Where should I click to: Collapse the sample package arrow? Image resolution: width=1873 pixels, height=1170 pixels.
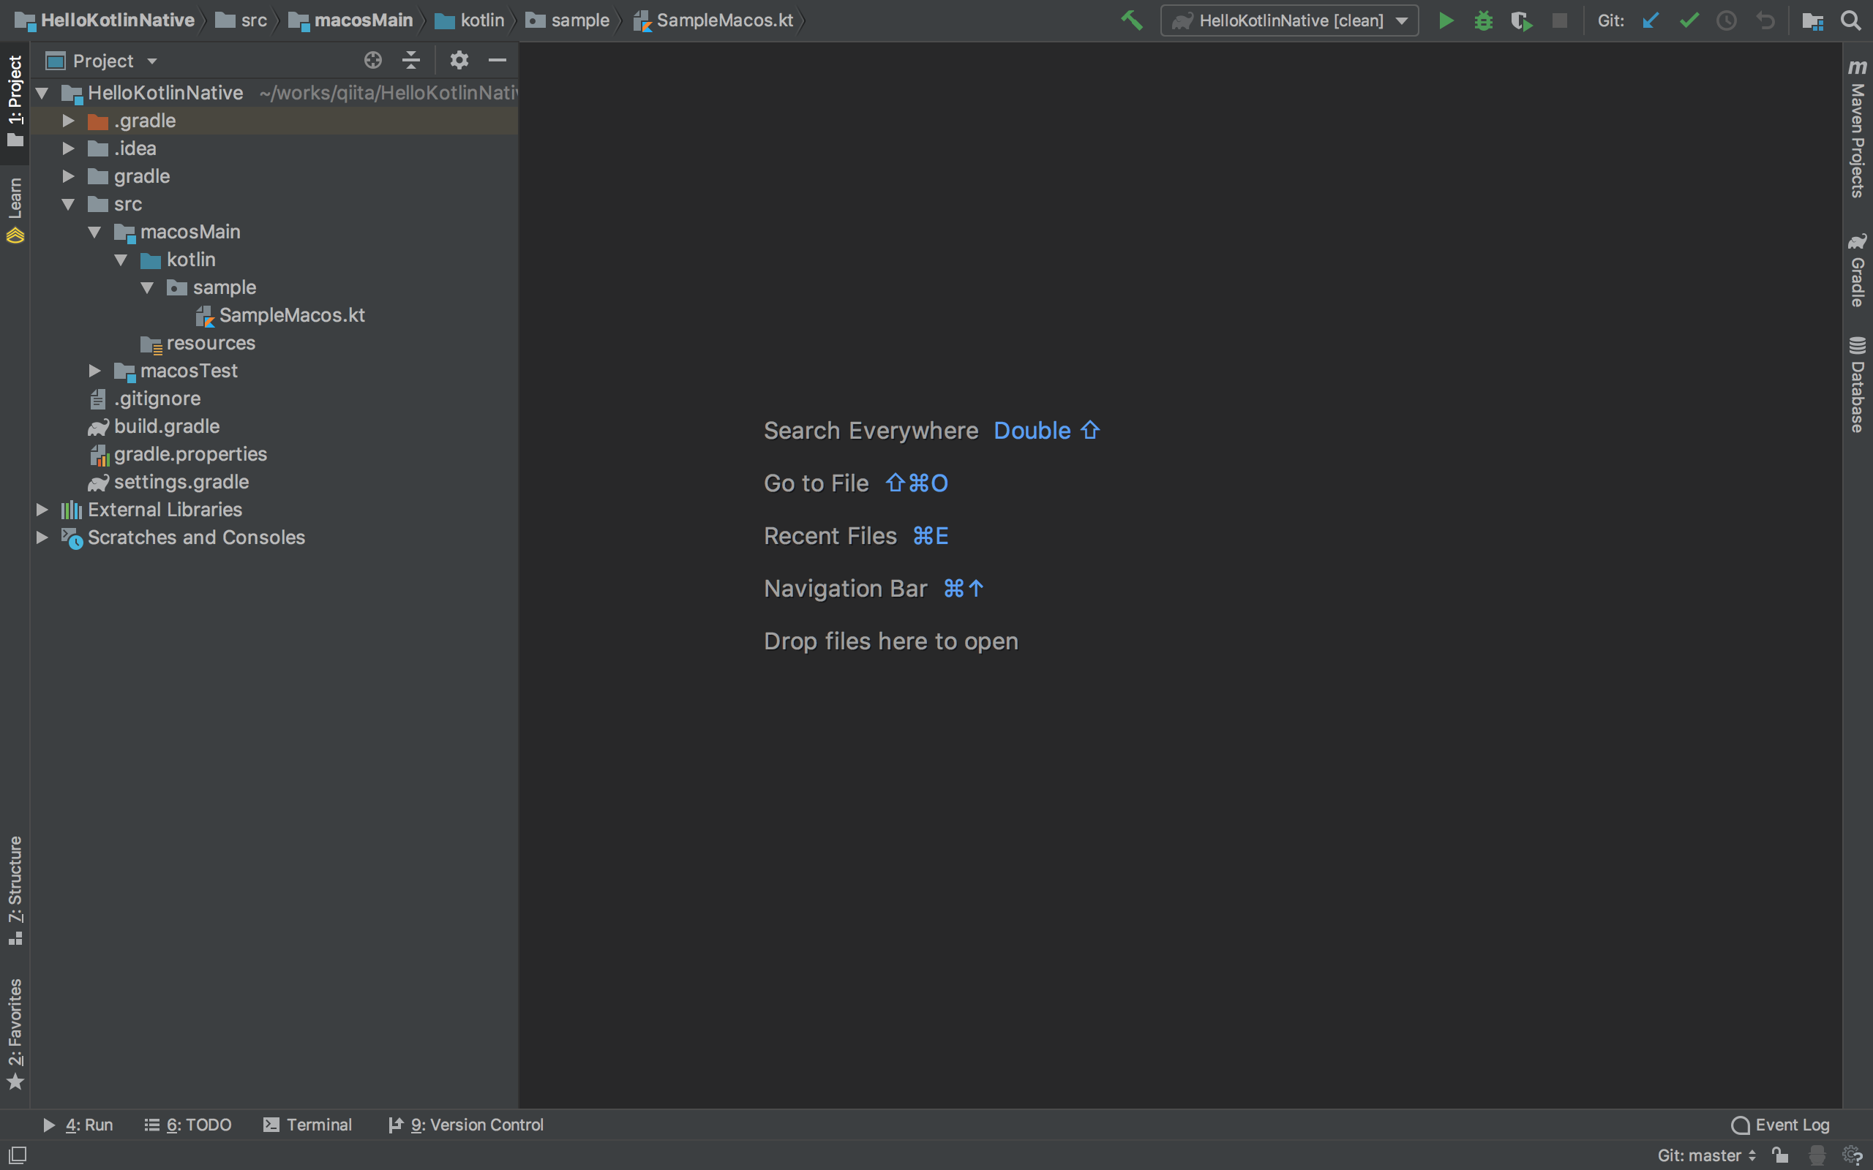[x=147, y=288]
